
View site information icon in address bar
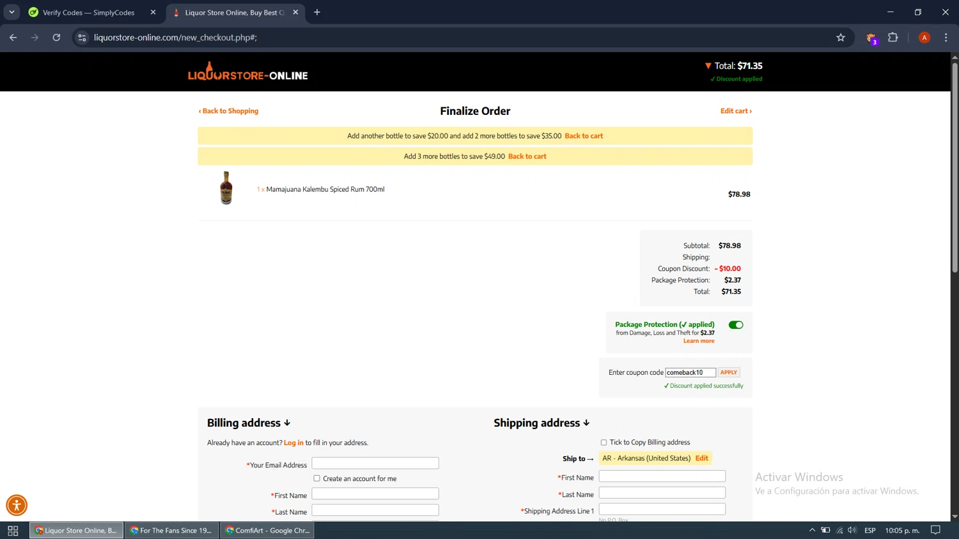click(82, 38)
